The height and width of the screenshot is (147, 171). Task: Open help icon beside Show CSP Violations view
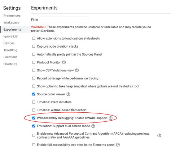coord(77,70)
